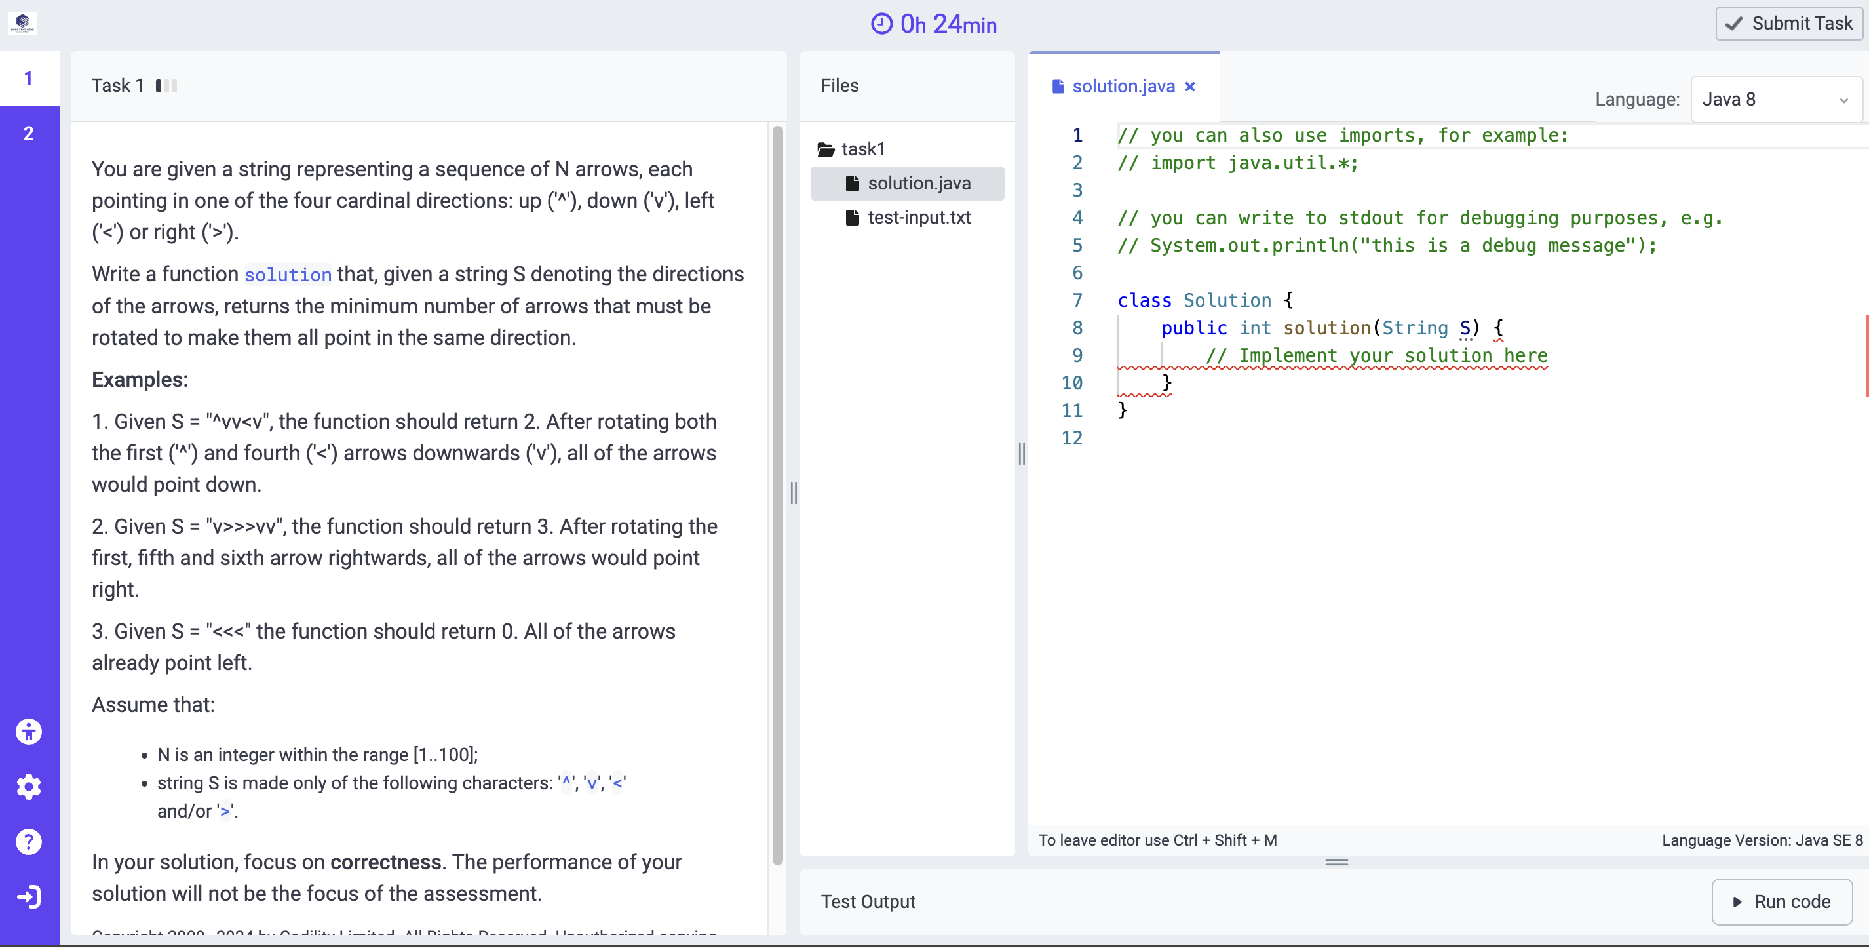
Task: Switch to task 2 in sidebar
Action: tap(29, 133)
